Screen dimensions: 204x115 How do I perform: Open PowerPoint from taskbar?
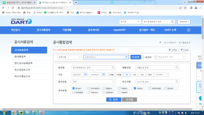pyautogui.click(x=42, y=113)
